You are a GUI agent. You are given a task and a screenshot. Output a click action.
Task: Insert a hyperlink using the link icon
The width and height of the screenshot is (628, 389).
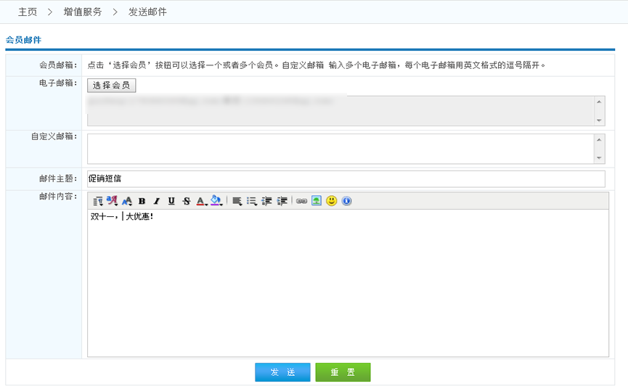coord(301,201)
